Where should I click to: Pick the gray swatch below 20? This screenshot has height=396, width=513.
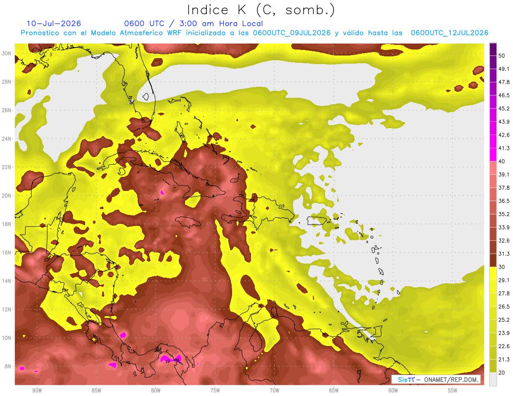coord(493,379)
